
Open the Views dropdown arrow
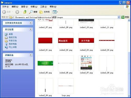(x=57, y=12)
